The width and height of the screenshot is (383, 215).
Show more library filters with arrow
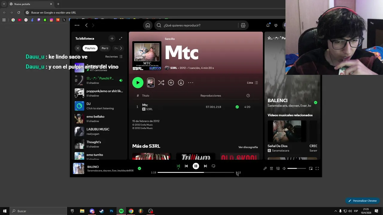121,48
